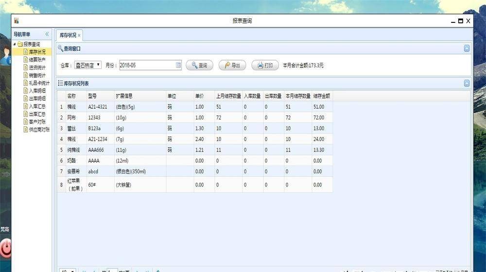Close the 库存状况 tab
This screenshot has height=272, width=486.
pos(79,35)
